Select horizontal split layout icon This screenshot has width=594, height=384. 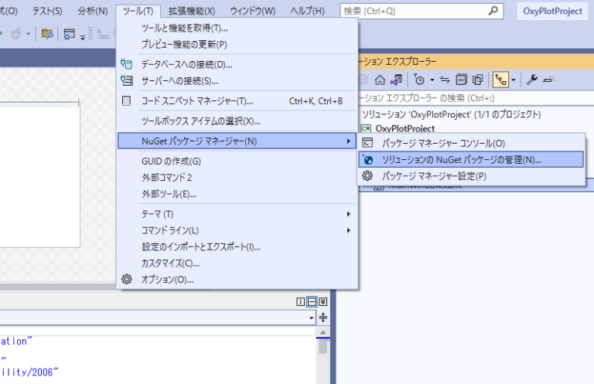[x=312, y=301]
